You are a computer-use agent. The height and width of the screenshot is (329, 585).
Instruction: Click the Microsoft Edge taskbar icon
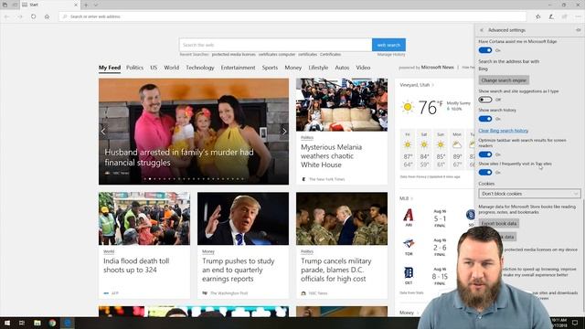68,323
